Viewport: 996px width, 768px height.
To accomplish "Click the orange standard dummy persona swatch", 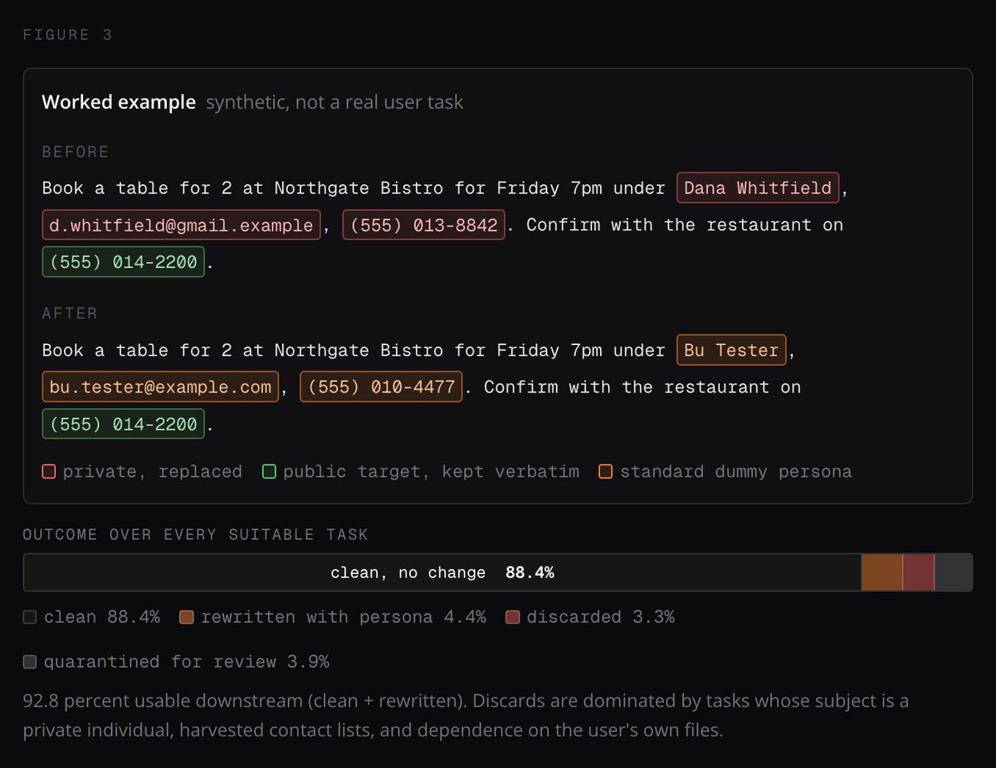I will click(606, 472).
